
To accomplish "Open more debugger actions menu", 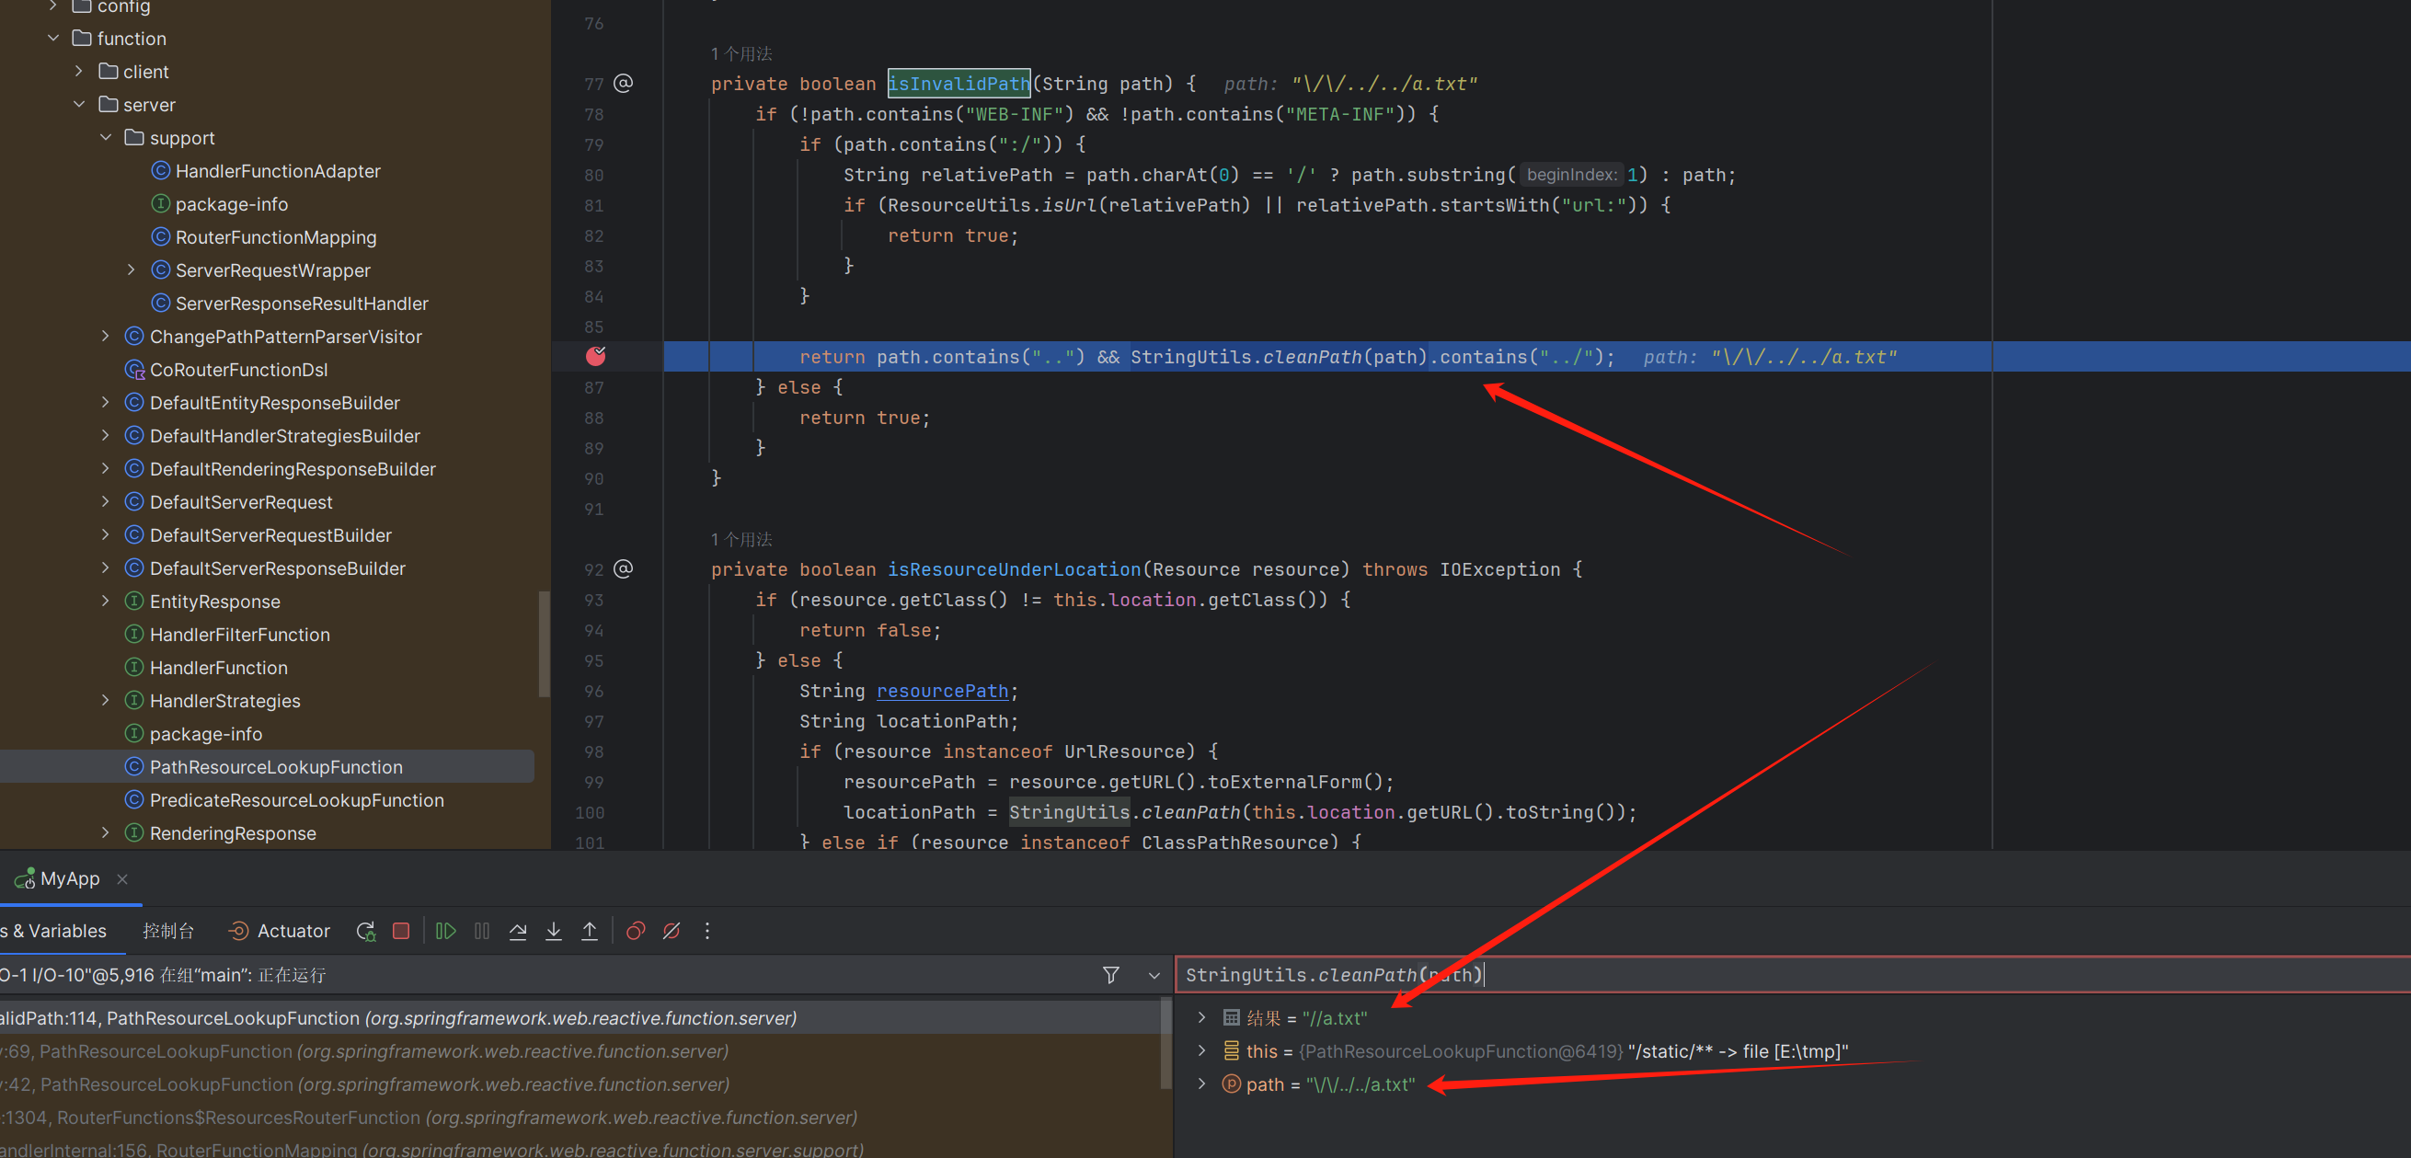I will [707, 931].
